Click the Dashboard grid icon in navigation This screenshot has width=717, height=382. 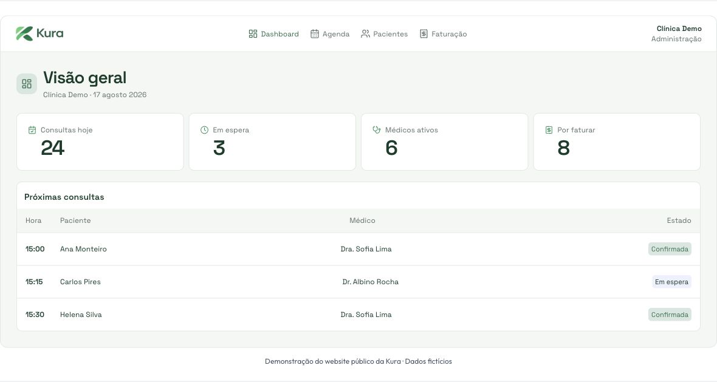pos(253,34)
